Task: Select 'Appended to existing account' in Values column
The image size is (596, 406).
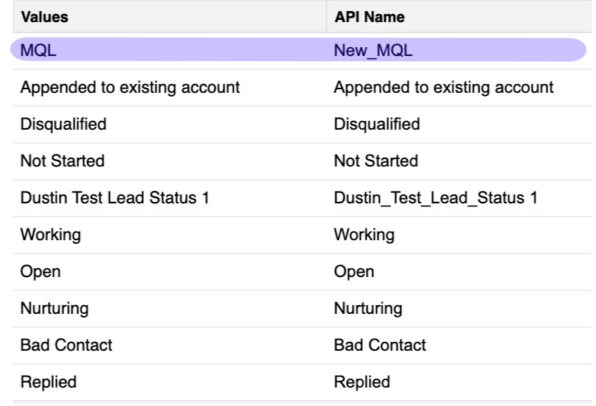Action: tap(130, 88)
